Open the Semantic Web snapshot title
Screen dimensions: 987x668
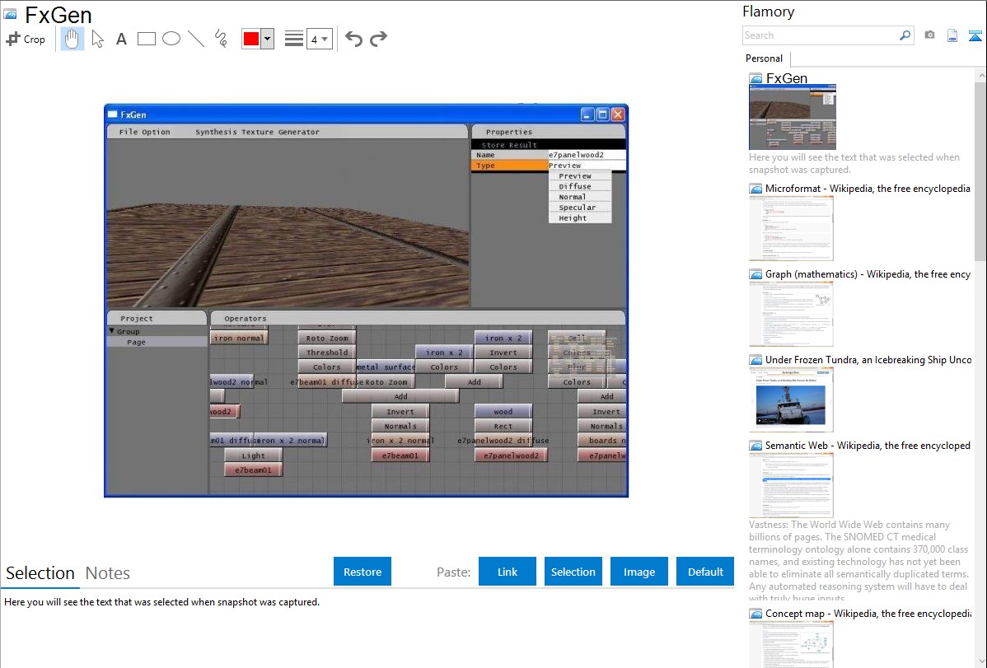tap(868, 445)
